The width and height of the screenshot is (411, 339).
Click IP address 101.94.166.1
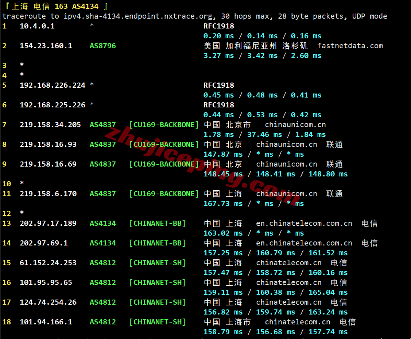46,322
